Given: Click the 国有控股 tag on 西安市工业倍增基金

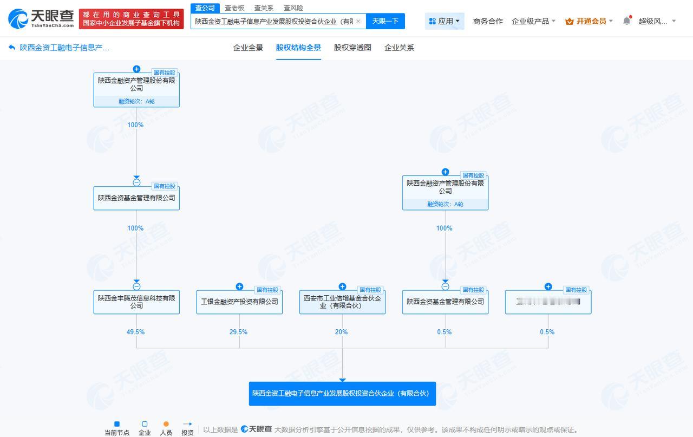Looking at the screenshot, I should click(x=370, y=290).
